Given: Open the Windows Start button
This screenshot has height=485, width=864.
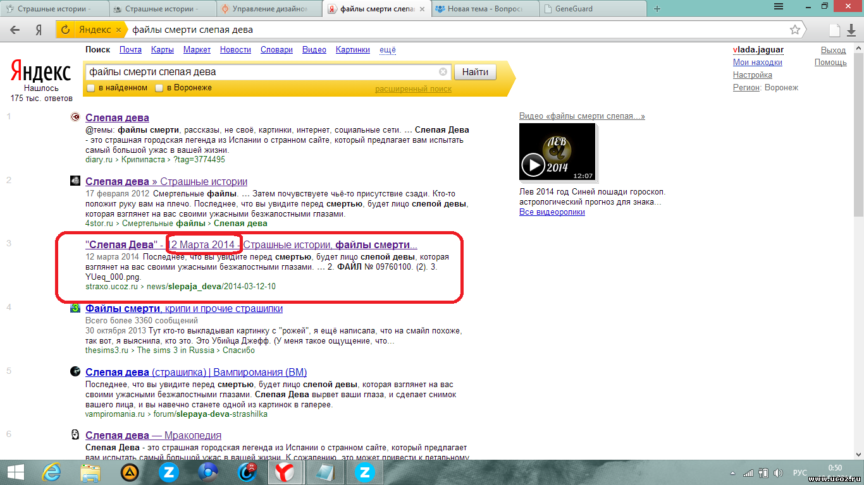Looking at the screenshot, I should [15, 472].
